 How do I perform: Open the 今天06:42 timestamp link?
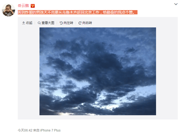(x=25, y=130)
